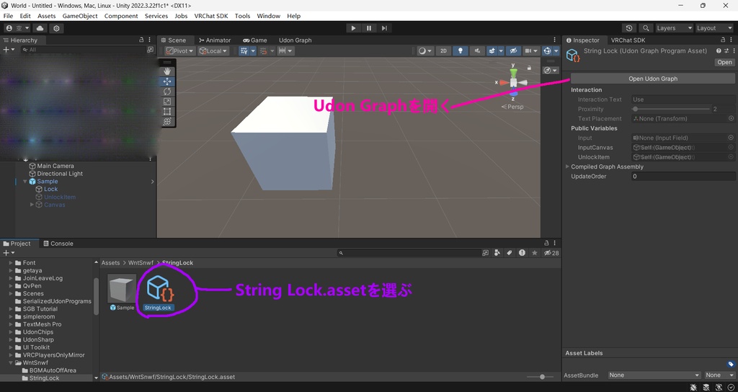This screenshot has height=392, width=738.
Task: Click the account profile dropdown button
Action: pos(17,28)
